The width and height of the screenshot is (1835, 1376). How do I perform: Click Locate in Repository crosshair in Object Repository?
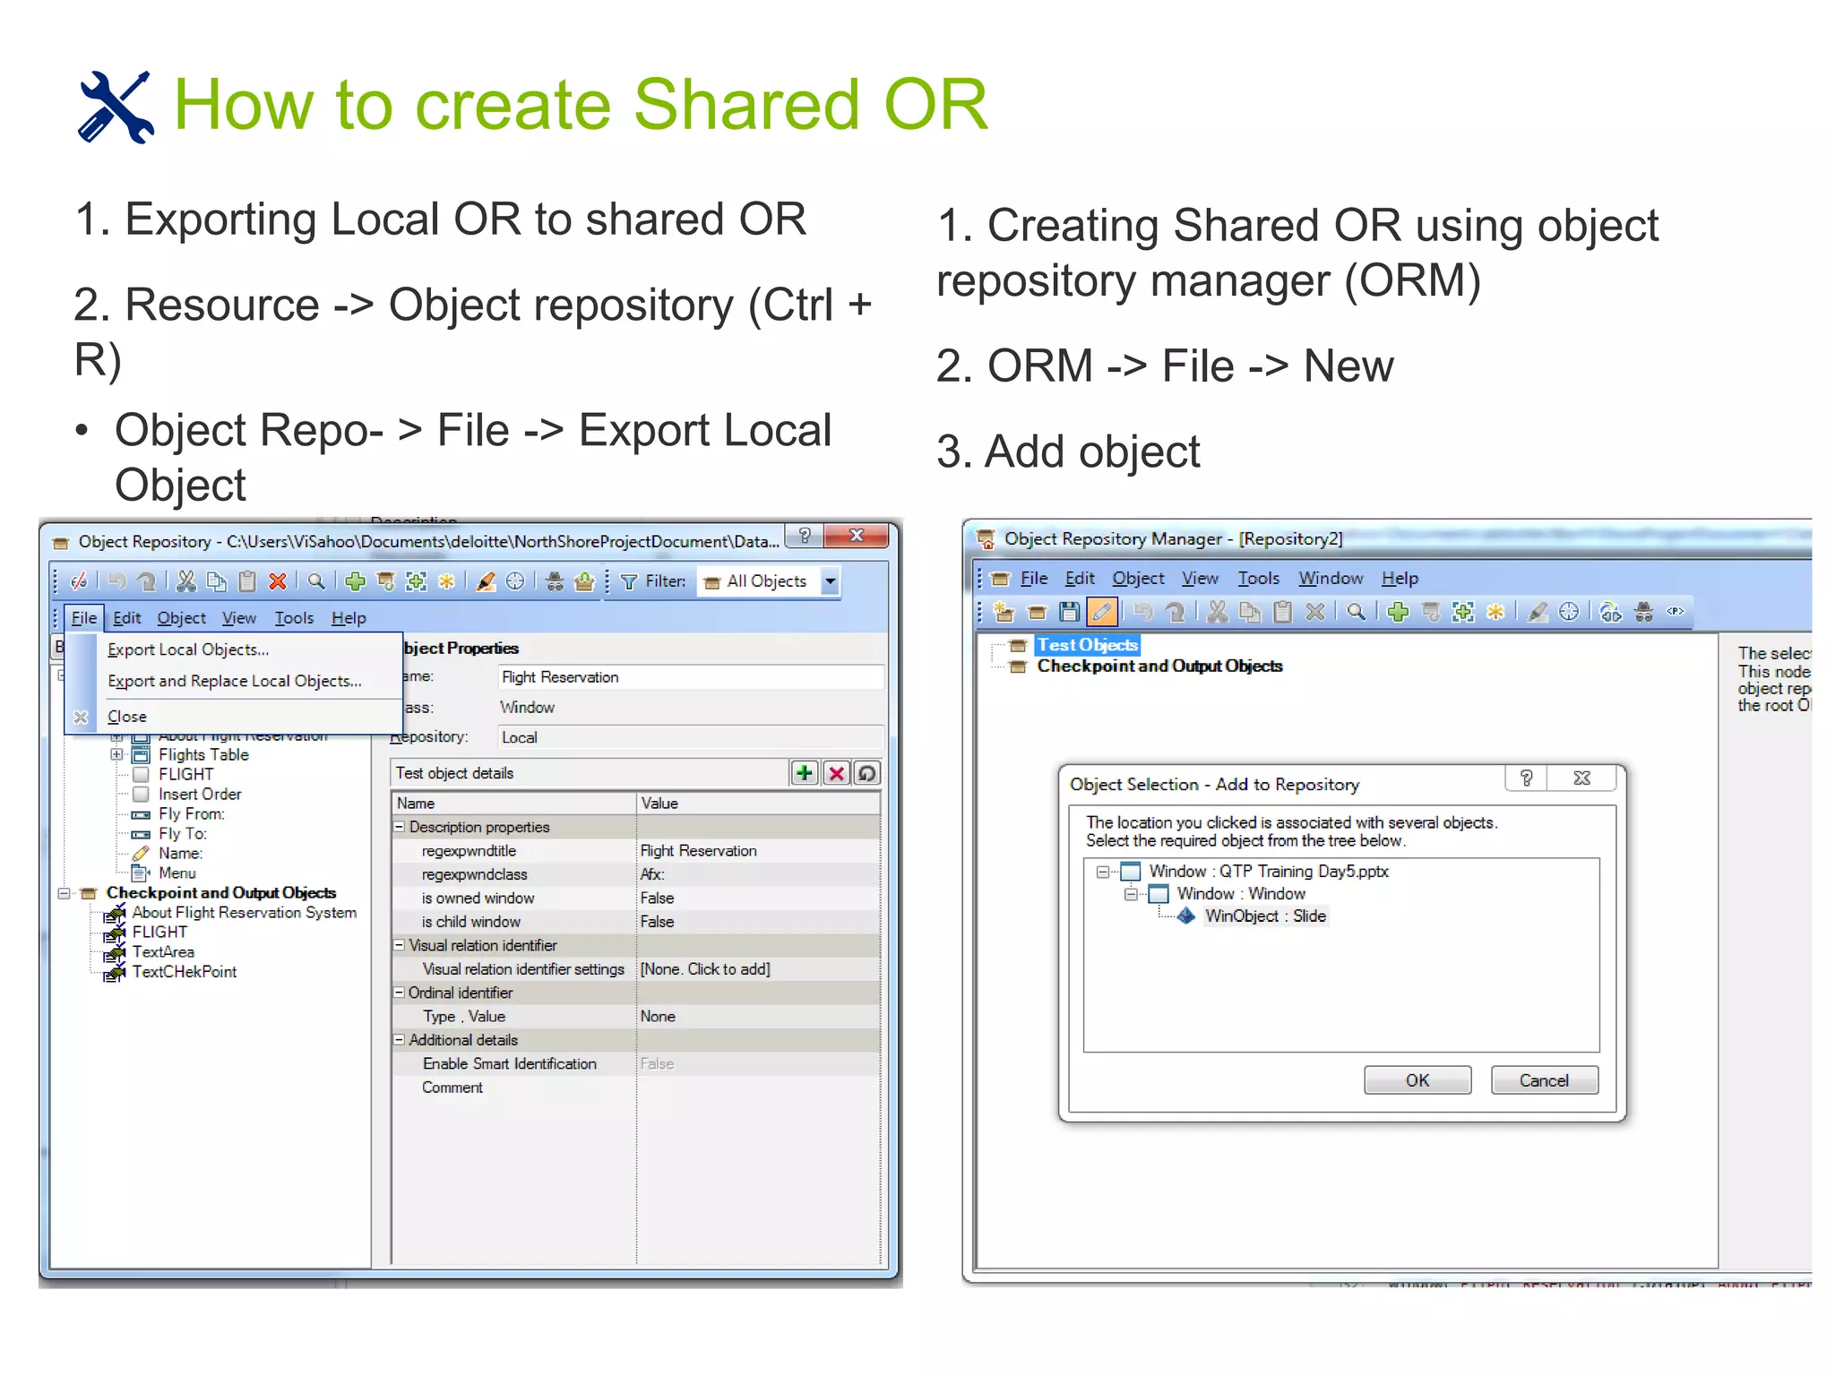(x=515, y=581)
